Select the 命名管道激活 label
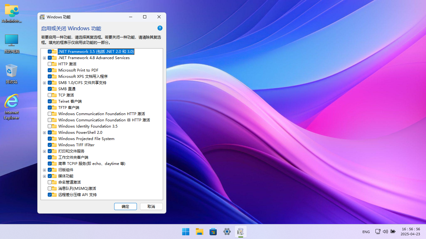 pos(70,182)
